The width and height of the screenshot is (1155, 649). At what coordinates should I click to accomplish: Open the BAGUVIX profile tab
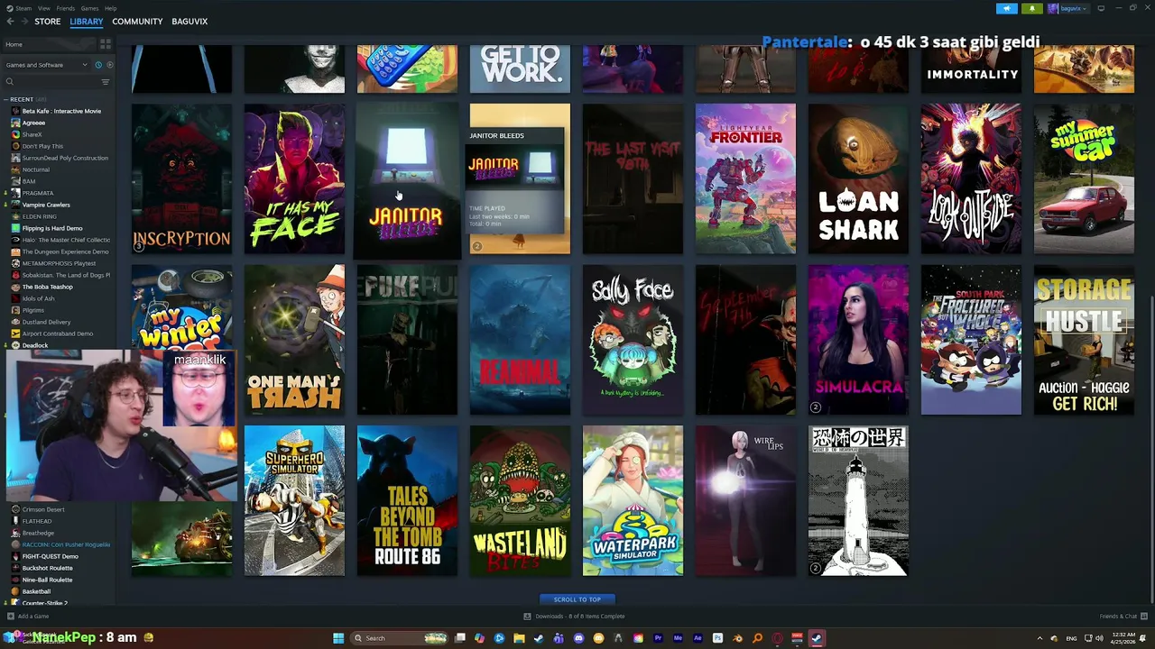[189, 22]
